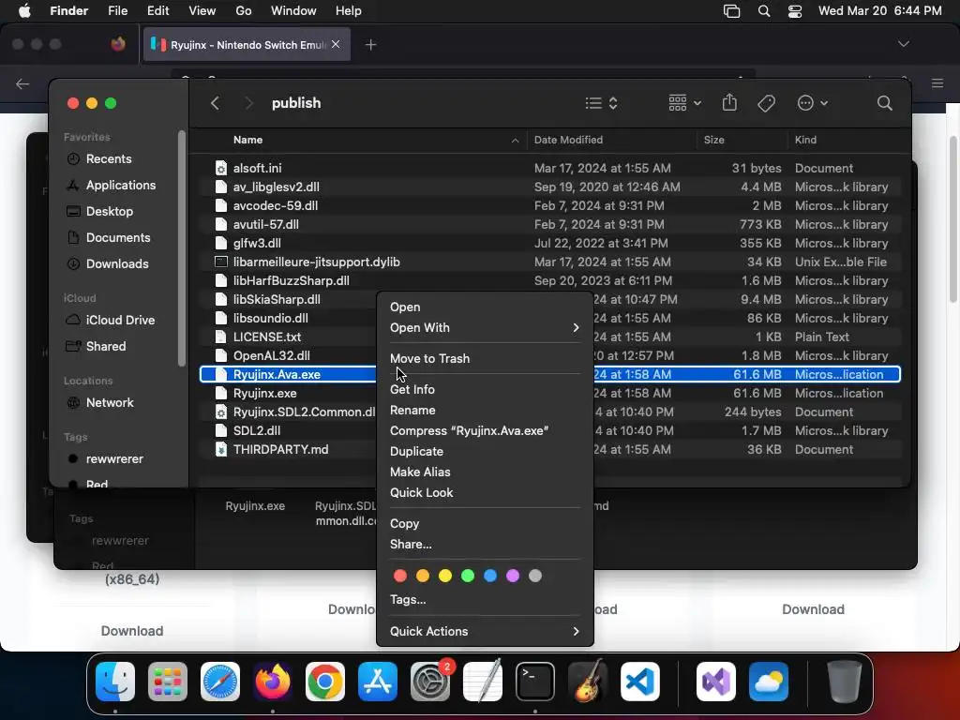The width and height of the screenshot is (960, 720).
Task: Open the weather cloud app in dock
Action: click(769, 682)
